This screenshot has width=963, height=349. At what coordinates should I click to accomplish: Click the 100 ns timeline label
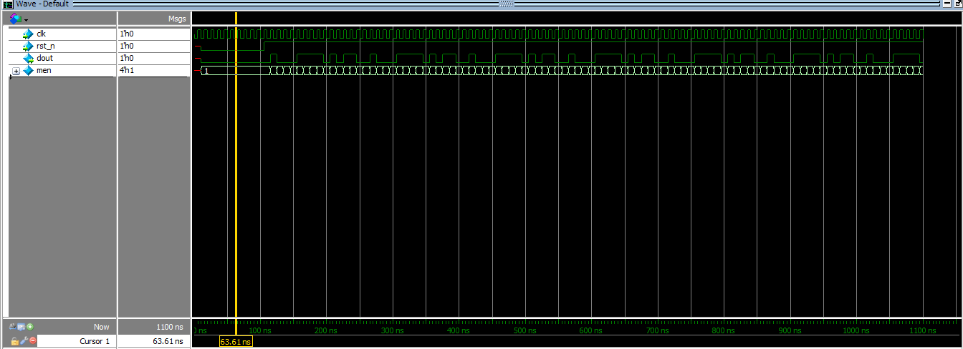[259, 330]
